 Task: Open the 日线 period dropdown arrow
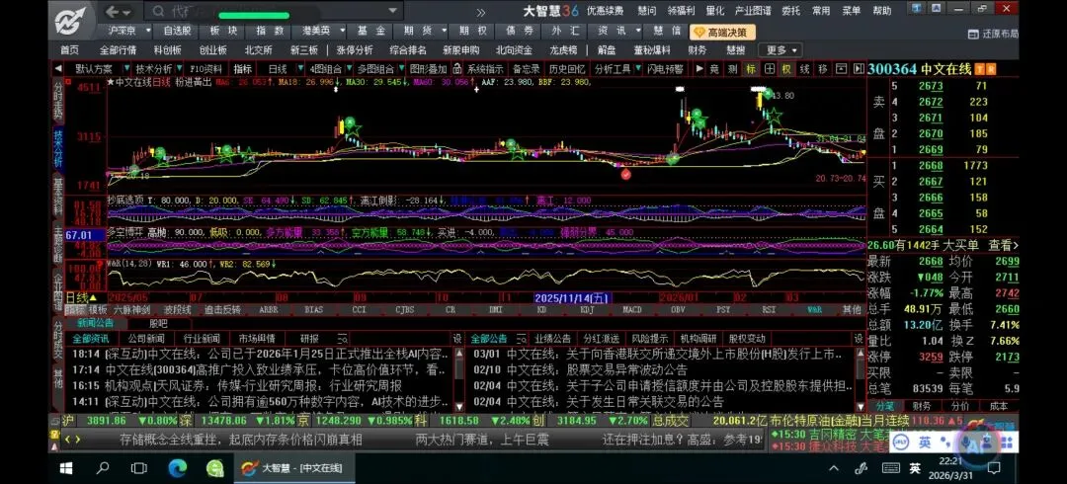click(x=302, y=69)
